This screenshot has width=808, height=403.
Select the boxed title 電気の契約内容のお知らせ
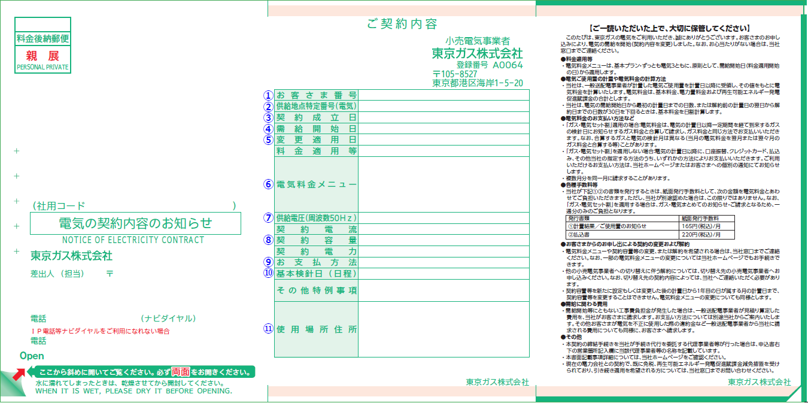pyautogui.click(x=135, y=223)
